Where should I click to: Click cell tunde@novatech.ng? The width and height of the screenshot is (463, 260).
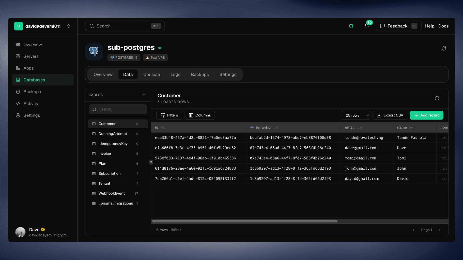pyautogui.click(x=367, y=137)
